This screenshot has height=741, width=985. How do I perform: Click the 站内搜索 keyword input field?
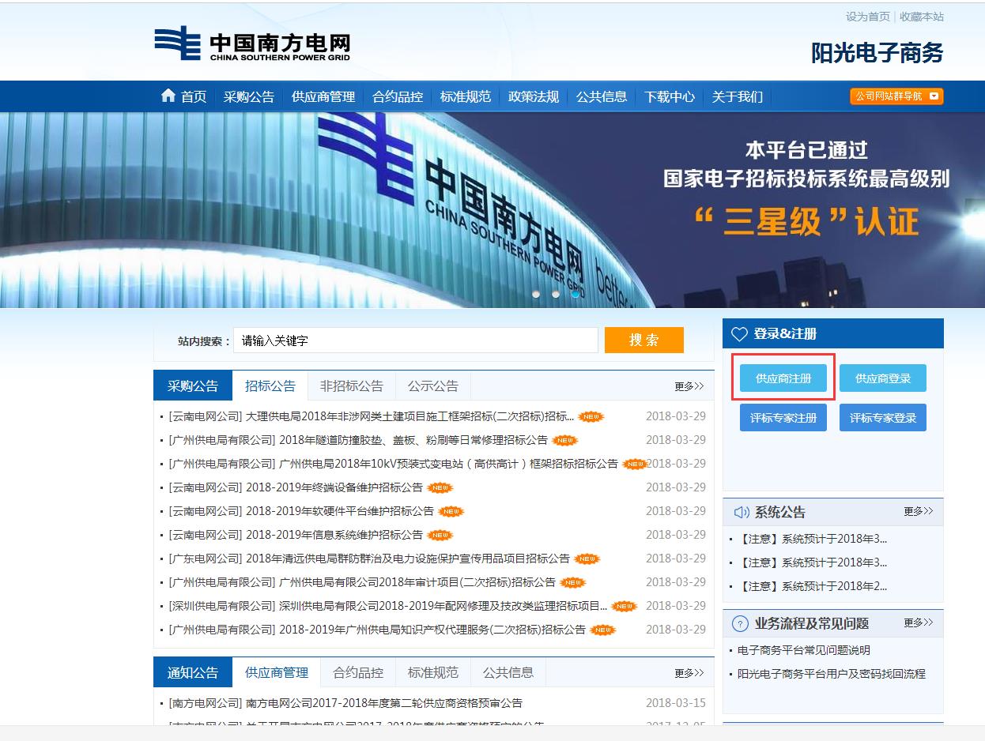coord(416,340)
